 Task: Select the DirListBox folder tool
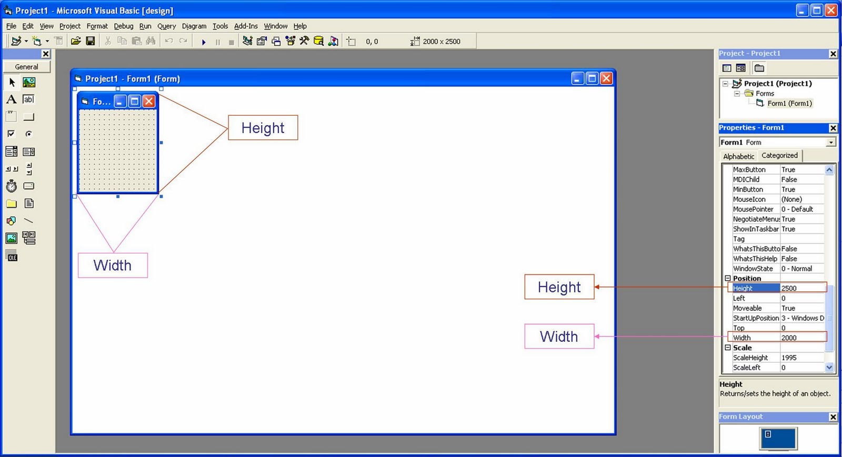12,204
